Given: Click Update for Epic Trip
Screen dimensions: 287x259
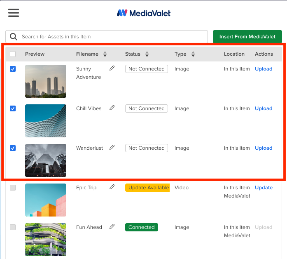Looking at the screenshot, I should [264, 188].
